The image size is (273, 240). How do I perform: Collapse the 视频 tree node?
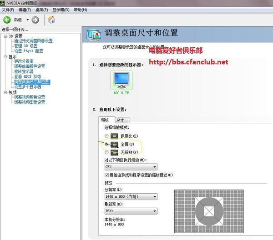5,93
